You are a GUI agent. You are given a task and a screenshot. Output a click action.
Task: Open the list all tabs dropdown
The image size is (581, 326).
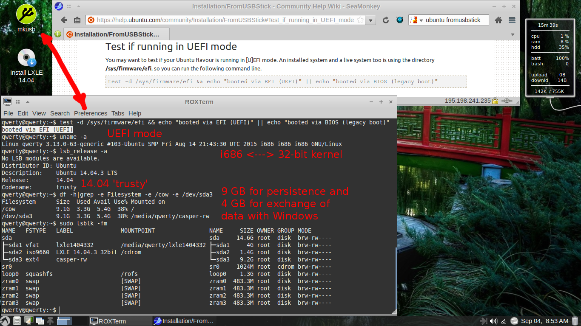513,34
